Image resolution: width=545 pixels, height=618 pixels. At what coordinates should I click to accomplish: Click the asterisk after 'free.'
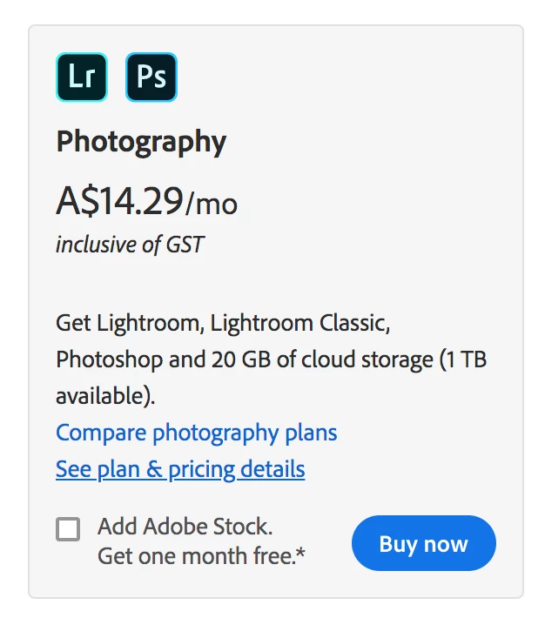pyautogui.click(x=301, y=553)
